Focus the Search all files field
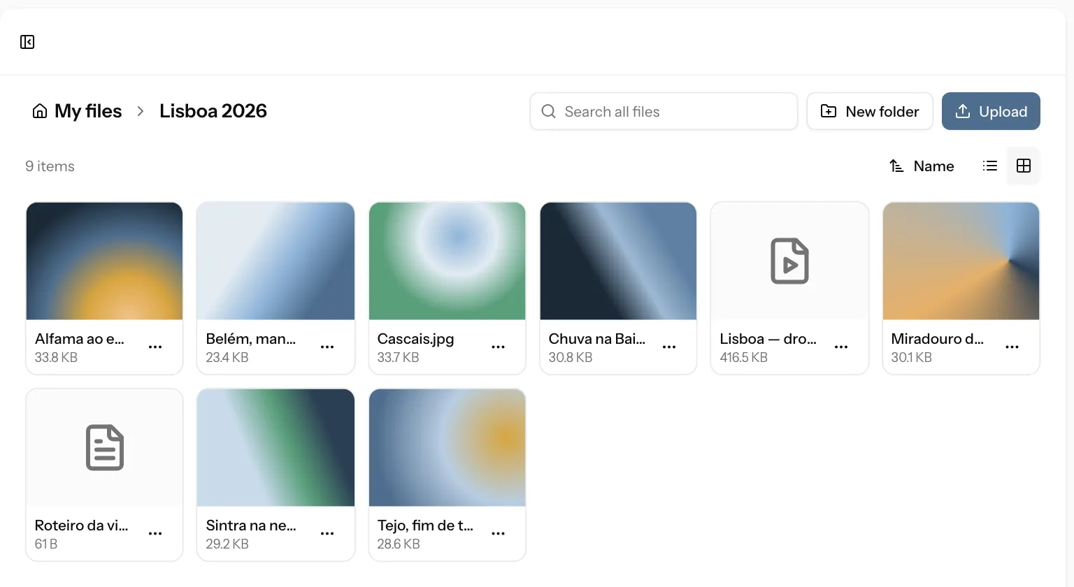Viewport: 1074px width, 587px height. [664, 111]
